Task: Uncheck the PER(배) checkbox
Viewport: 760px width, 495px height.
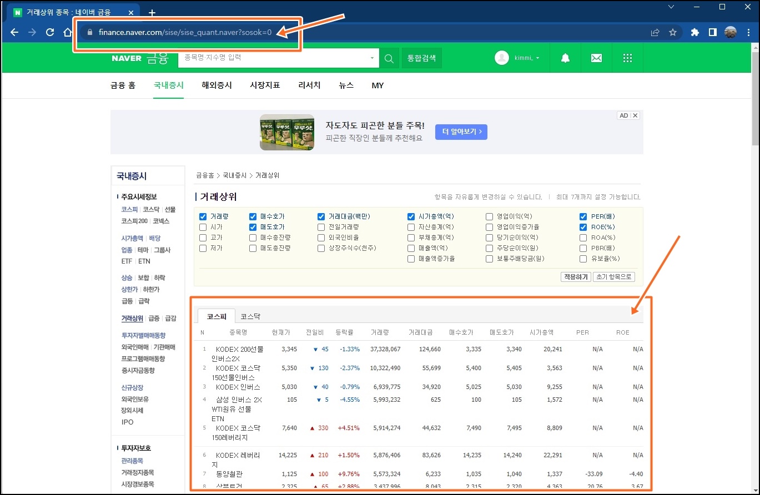Action: [x=583, y=216]
